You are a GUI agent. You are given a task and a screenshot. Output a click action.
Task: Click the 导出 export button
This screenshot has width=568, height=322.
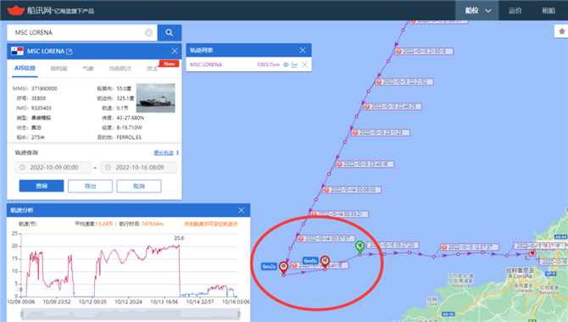90,186
